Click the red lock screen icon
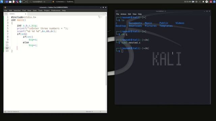 (211, 2)
